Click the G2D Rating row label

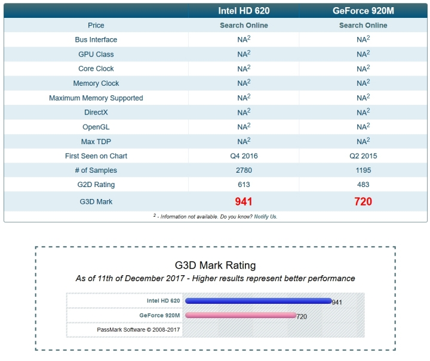click(x=96, y=185)
